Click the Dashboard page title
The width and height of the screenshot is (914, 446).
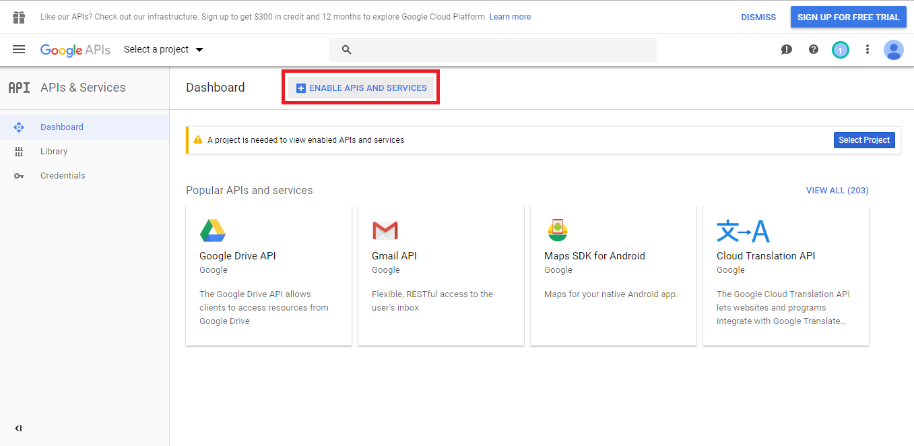point(216,88)
